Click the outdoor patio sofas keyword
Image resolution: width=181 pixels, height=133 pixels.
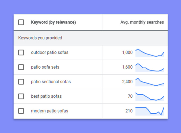50,52
